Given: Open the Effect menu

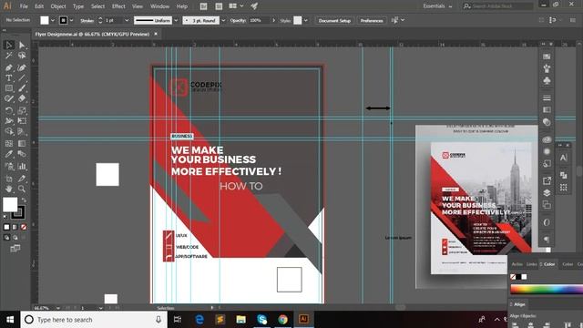Looking at the screenshot, I should click(118, 6).
